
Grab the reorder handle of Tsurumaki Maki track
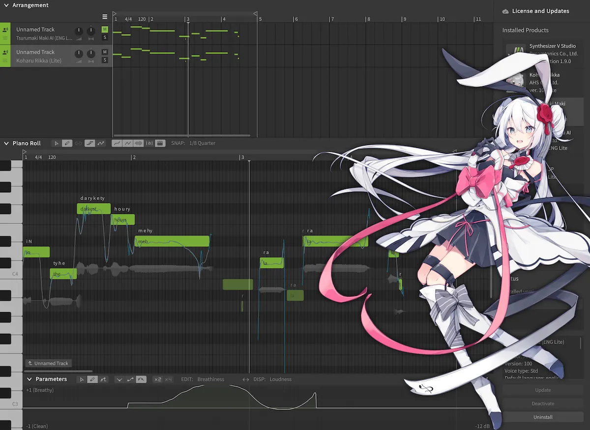[5, 38]
